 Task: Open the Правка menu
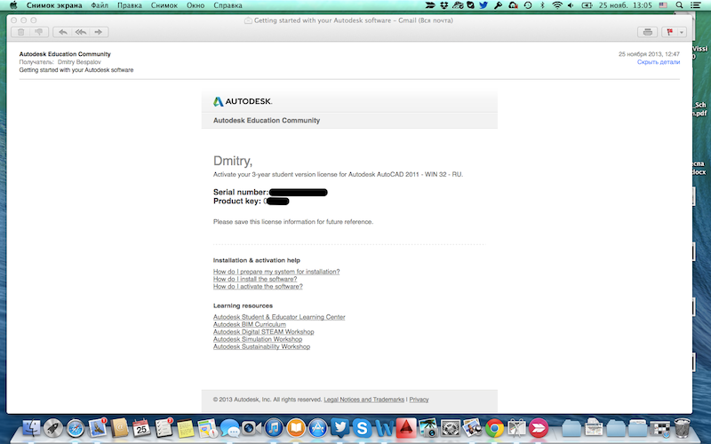tap(129, 5)
